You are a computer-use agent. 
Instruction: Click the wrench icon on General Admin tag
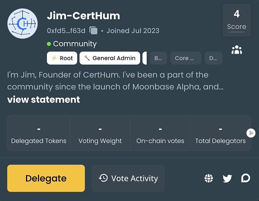point(87,58)
